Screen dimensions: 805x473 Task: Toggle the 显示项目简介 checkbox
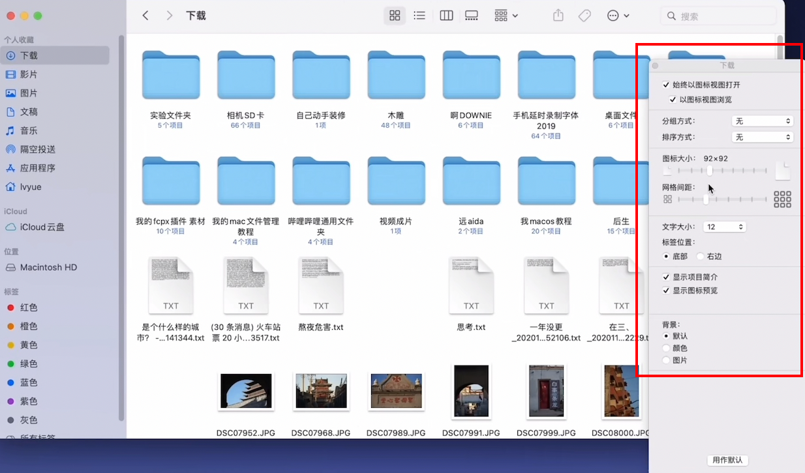(x=666, y=277)
